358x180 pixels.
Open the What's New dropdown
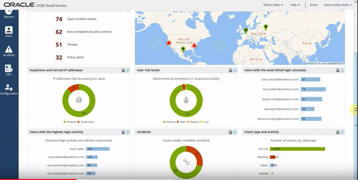[x=273, y=5]
